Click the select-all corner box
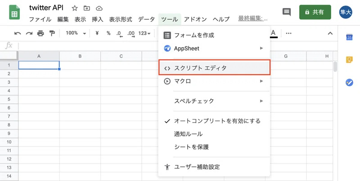Viewport: 360px width, 181px height. coord(9,56)
